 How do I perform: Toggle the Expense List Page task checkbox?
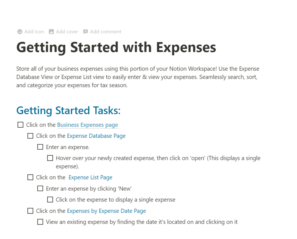point(30,177)
